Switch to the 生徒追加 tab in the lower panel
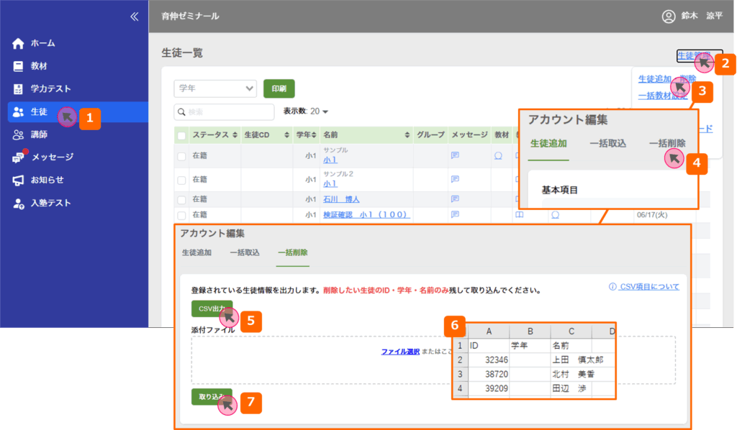This screenshot has height=430, width=737. [x=196, y=253]
